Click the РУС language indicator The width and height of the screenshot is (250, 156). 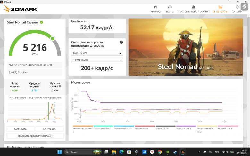(217, 152)
